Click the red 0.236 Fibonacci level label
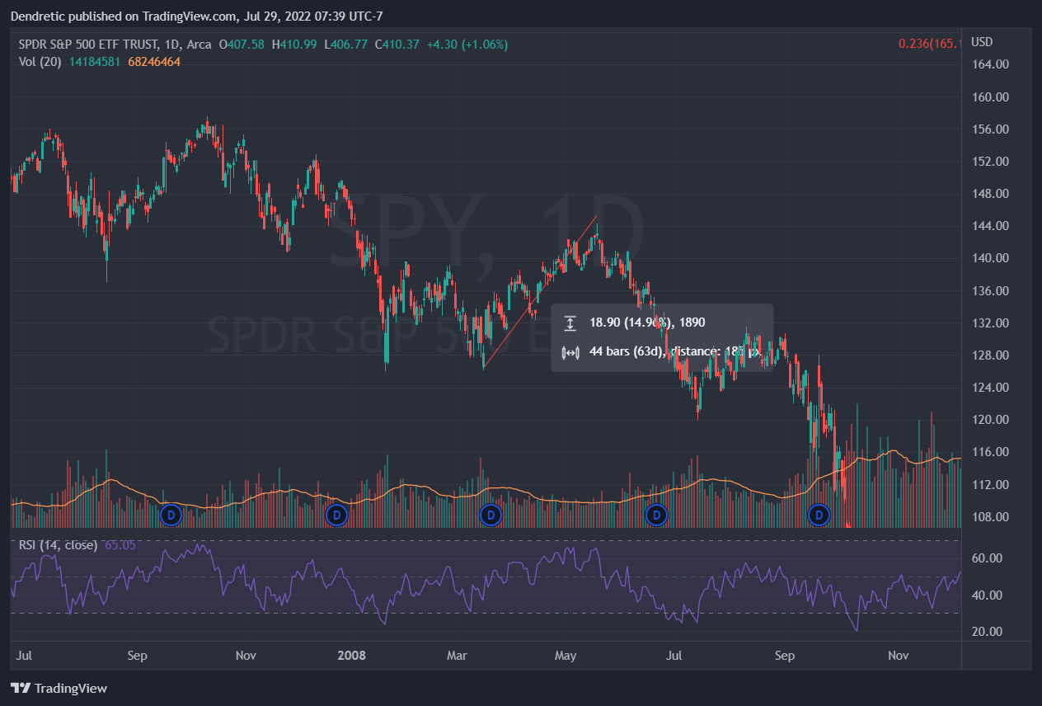Viewport: 1042px width, 706px height. click(931, 43)
